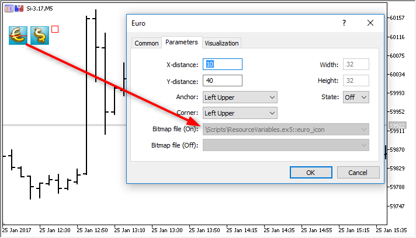
Task: Click the small red square marker
Action: point(55,29)
